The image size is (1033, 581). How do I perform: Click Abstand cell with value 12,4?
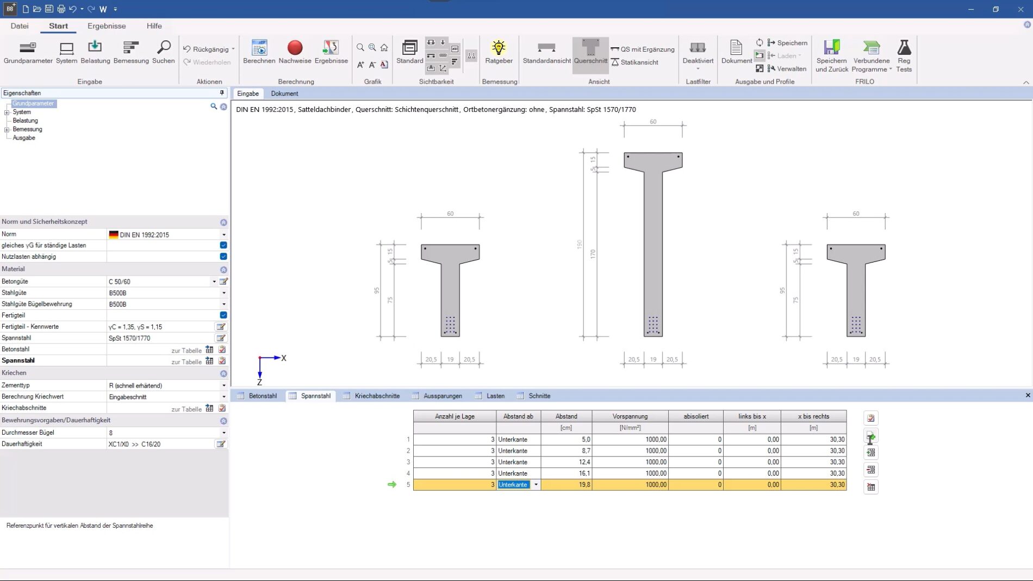567,462
